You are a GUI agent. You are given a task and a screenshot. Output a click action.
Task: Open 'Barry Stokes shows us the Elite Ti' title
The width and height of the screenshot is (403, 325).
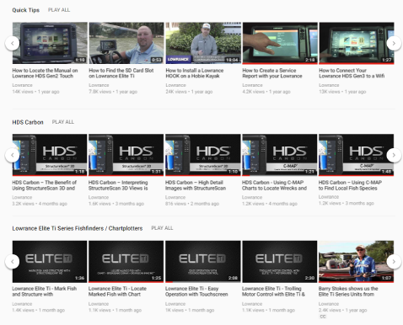pos(348,291)
